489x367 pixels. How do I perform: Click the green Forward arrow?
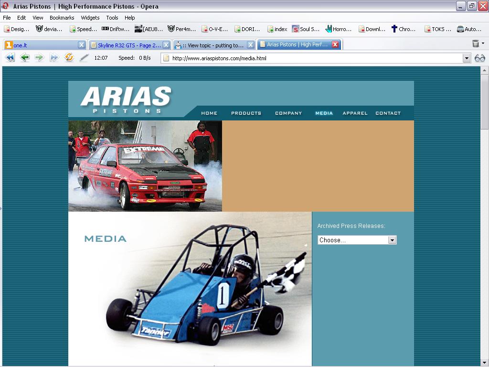tap(39, 58)
